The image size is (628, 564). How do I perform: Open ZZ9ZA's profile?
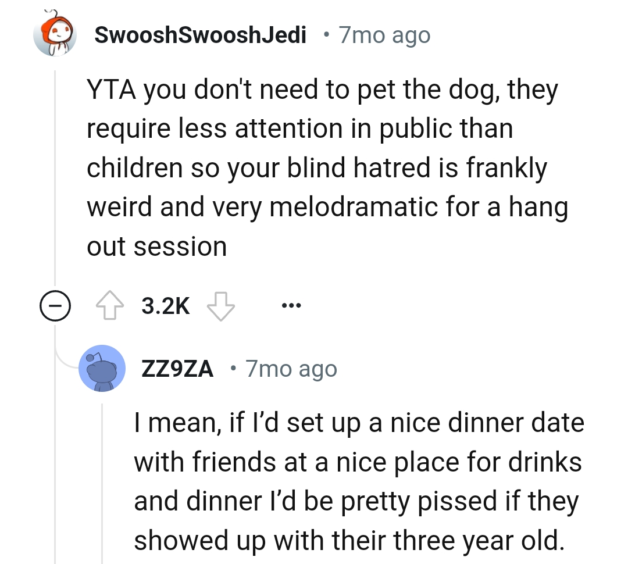point(176,368)
